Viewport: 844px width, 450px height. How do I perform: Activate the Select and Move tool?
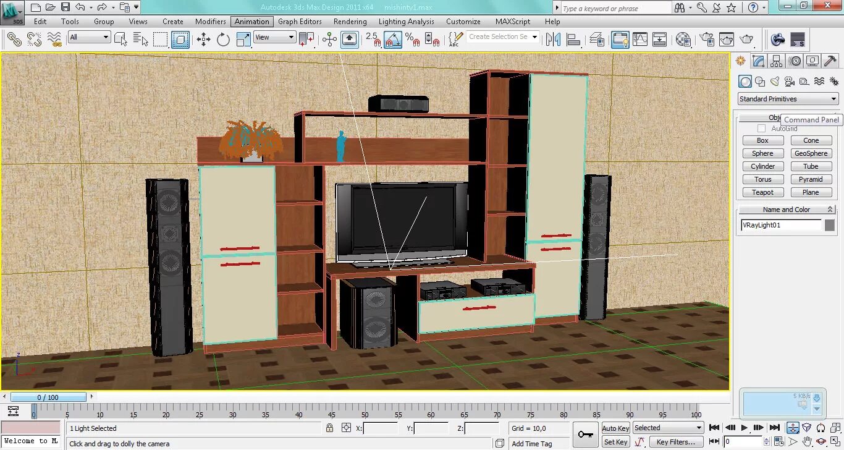coord(203,40)
